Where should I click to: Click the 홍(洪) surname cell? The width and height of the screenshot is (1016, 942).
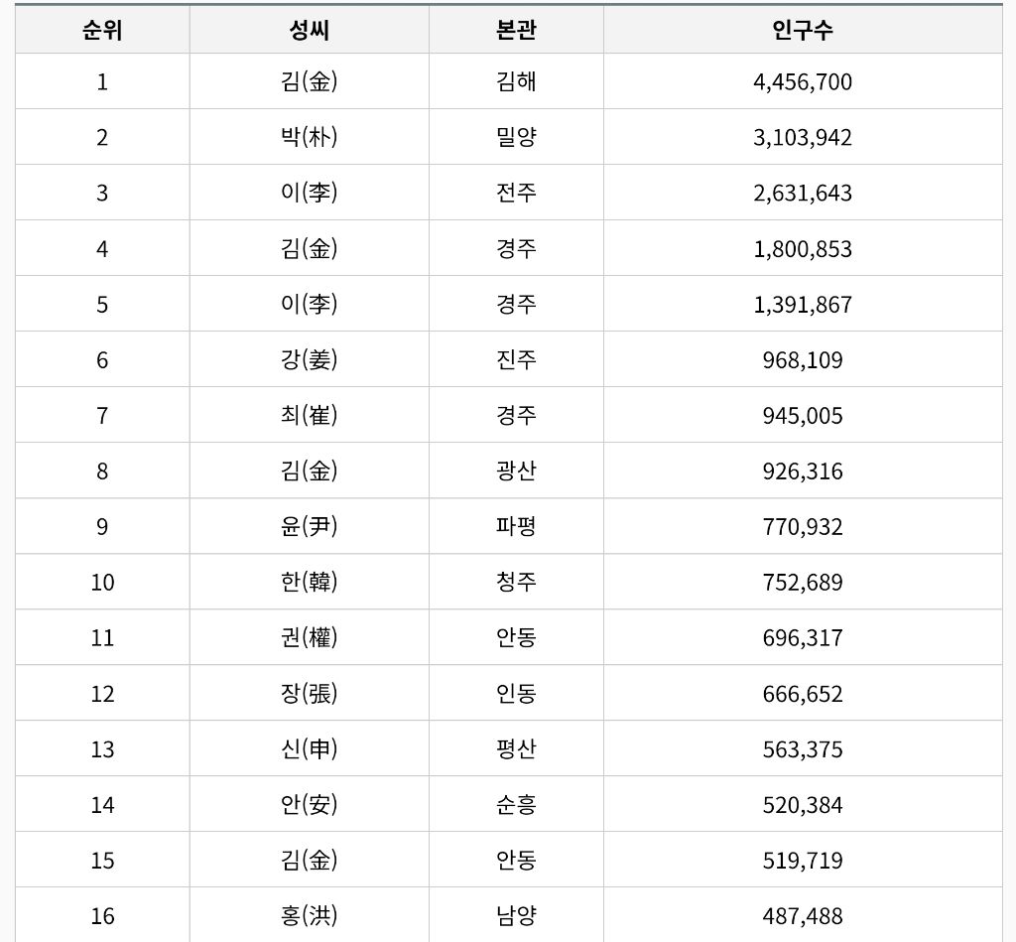point(310,916)
